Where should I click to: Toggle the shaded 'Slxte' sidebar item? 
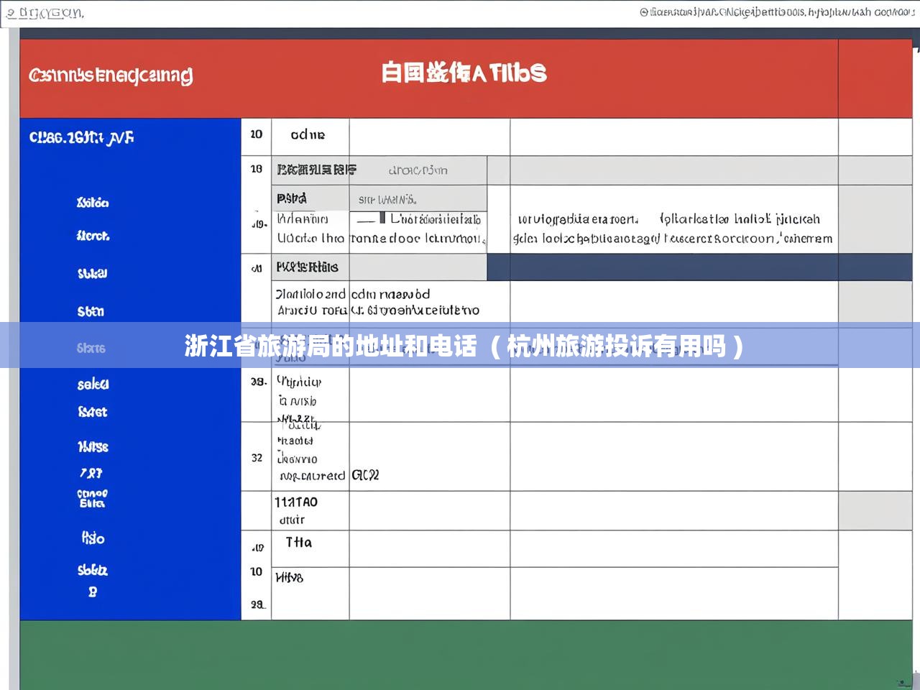coord(91,349)
